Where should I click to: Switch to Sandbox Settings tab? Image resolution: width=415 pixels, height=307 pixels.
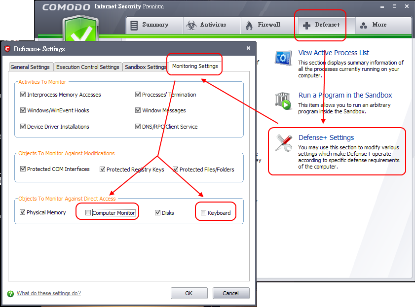(x=145, y=67)
